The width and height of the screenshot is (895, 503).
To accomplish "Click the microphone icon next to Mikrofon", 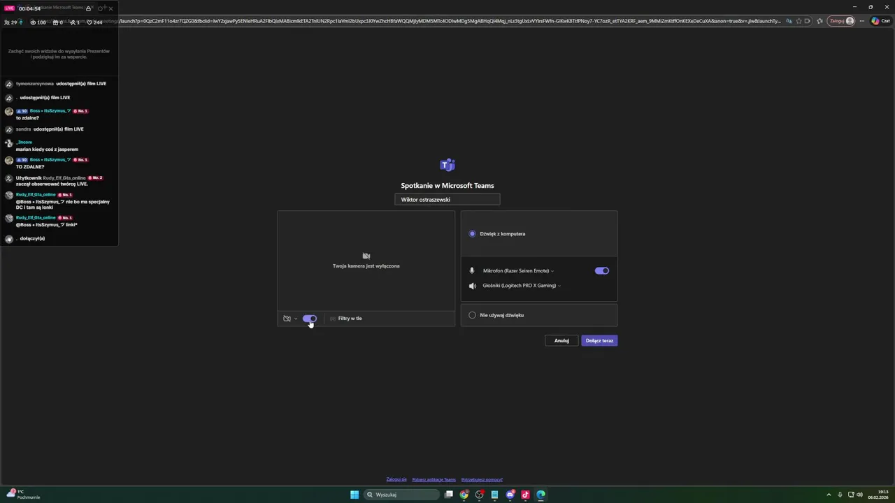I will pyautogui.click(x=472, y=271).
